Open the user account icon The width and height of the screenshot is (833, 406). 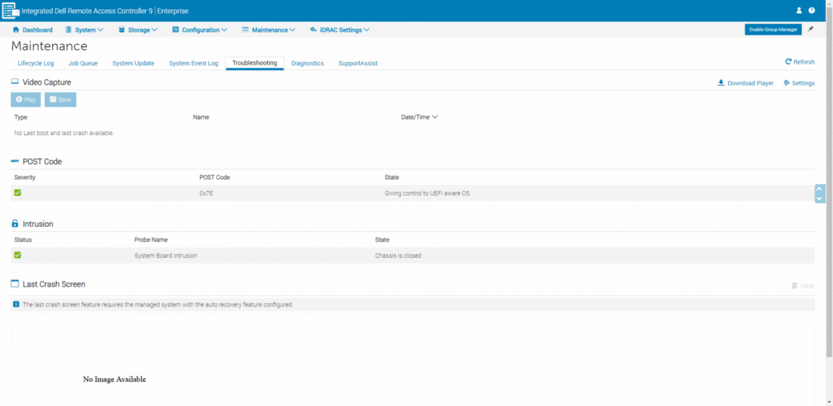[x=799, y=11]
